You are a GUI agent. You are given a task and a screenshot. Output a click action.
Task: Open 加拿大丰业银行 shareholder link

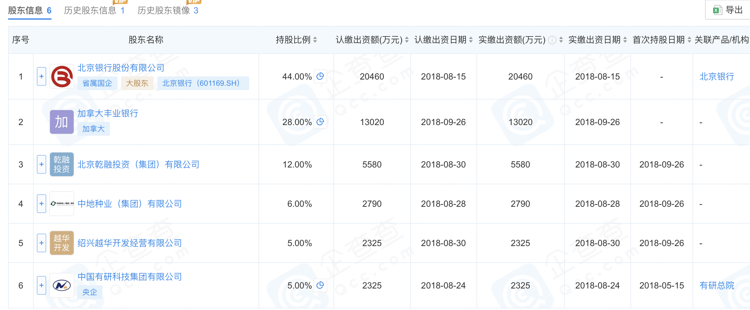[x=108, y=113]
